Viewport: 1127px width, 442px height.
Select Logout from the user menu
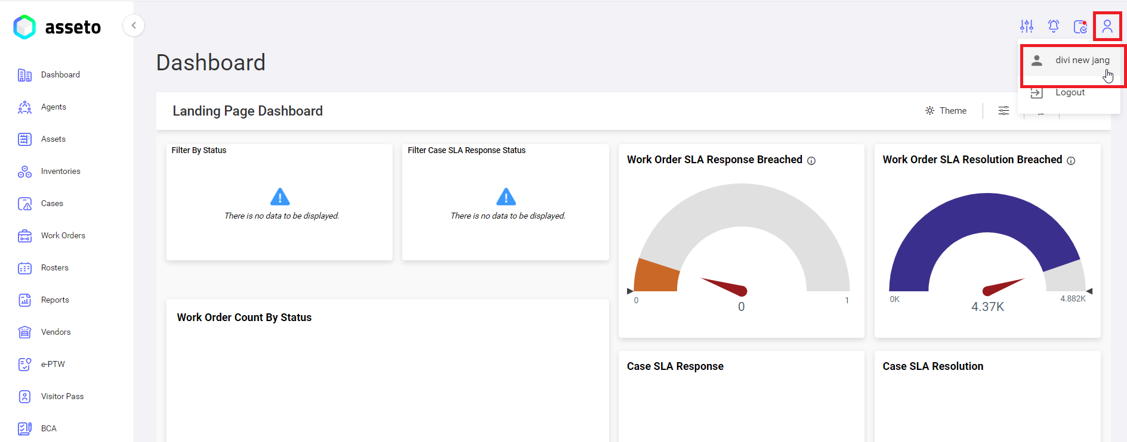[x=1069, y=93]
